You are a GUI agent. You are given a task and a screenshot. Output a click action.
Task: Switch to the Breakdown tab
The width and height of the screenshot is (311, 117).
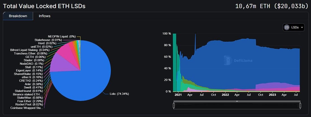pos(18,16)
